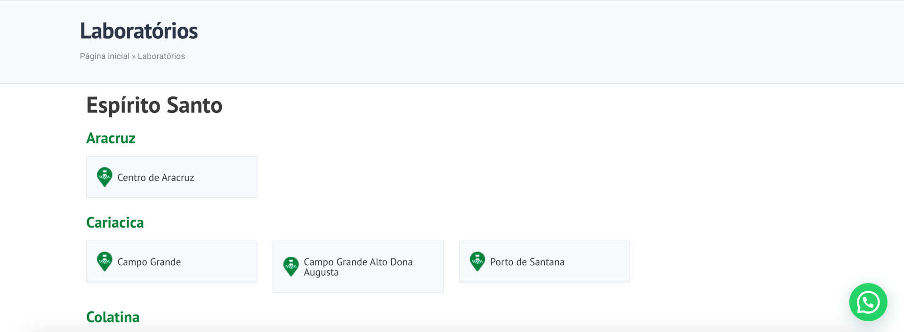
Task: Open the Campo Grande laboratory text link
Action: click(x=149, y=262)
